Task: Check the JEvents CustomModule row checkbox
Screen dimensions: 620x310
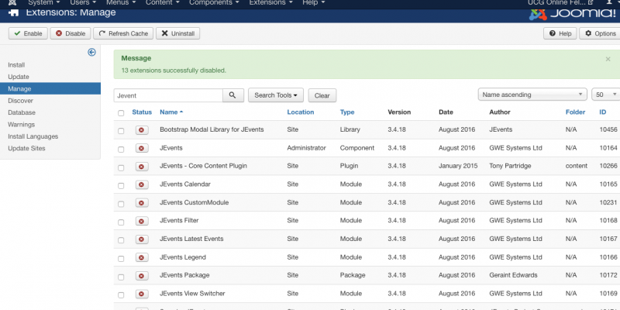Action: pos(121,204)
